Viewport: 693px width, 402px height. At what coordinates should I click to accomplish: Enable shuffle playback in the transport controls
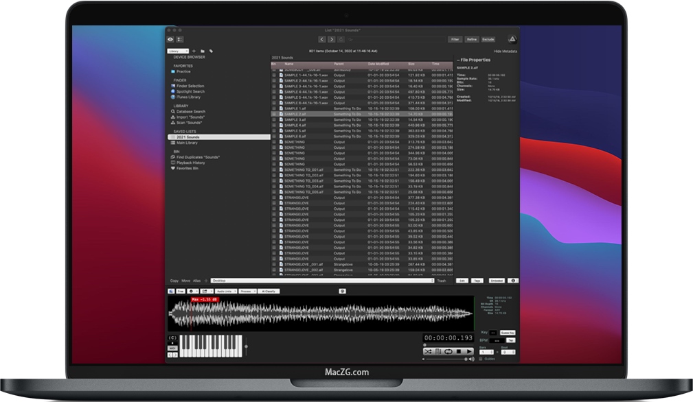428,351
